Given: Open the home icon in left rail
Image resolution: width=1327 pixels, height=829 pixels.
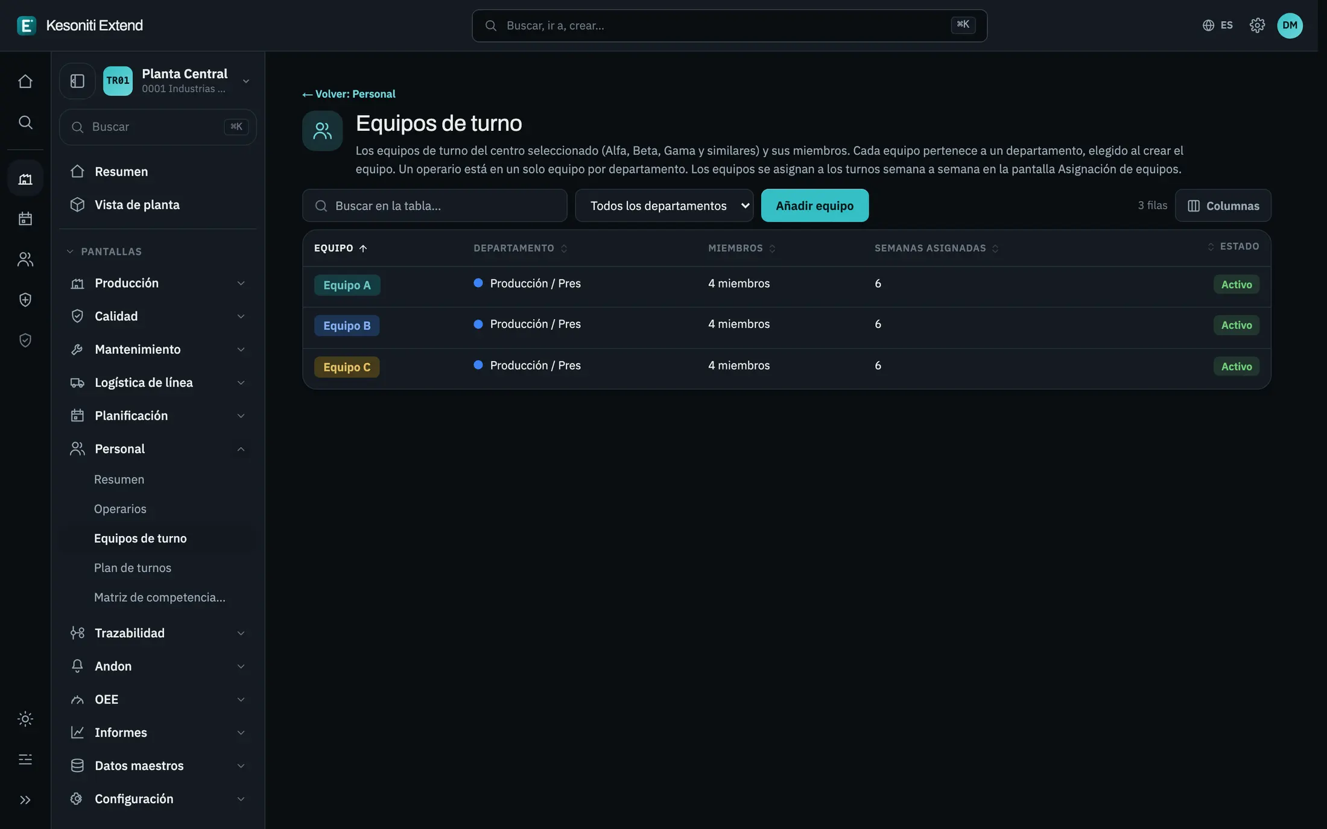Looking at the screenshot, I should (x=25, y=81).
